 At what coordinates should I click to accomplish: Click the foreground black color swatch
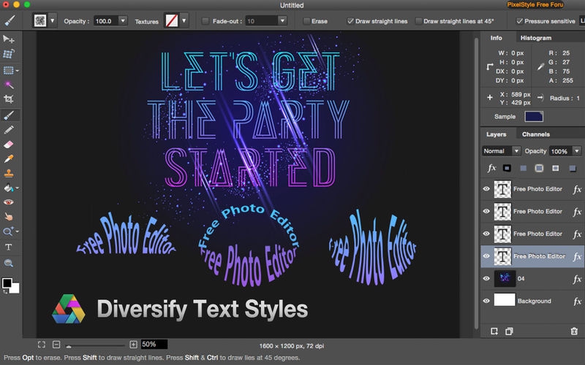(x=7, y=283)
